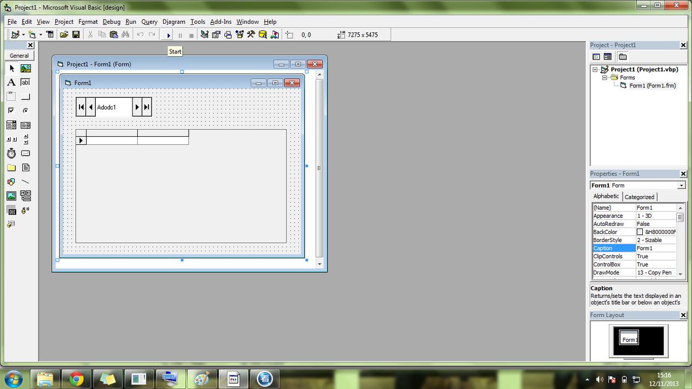Viewport: 692px width, 389px height.
Task: Switch to Alphabetic properties tab
Action: (606, 196)
